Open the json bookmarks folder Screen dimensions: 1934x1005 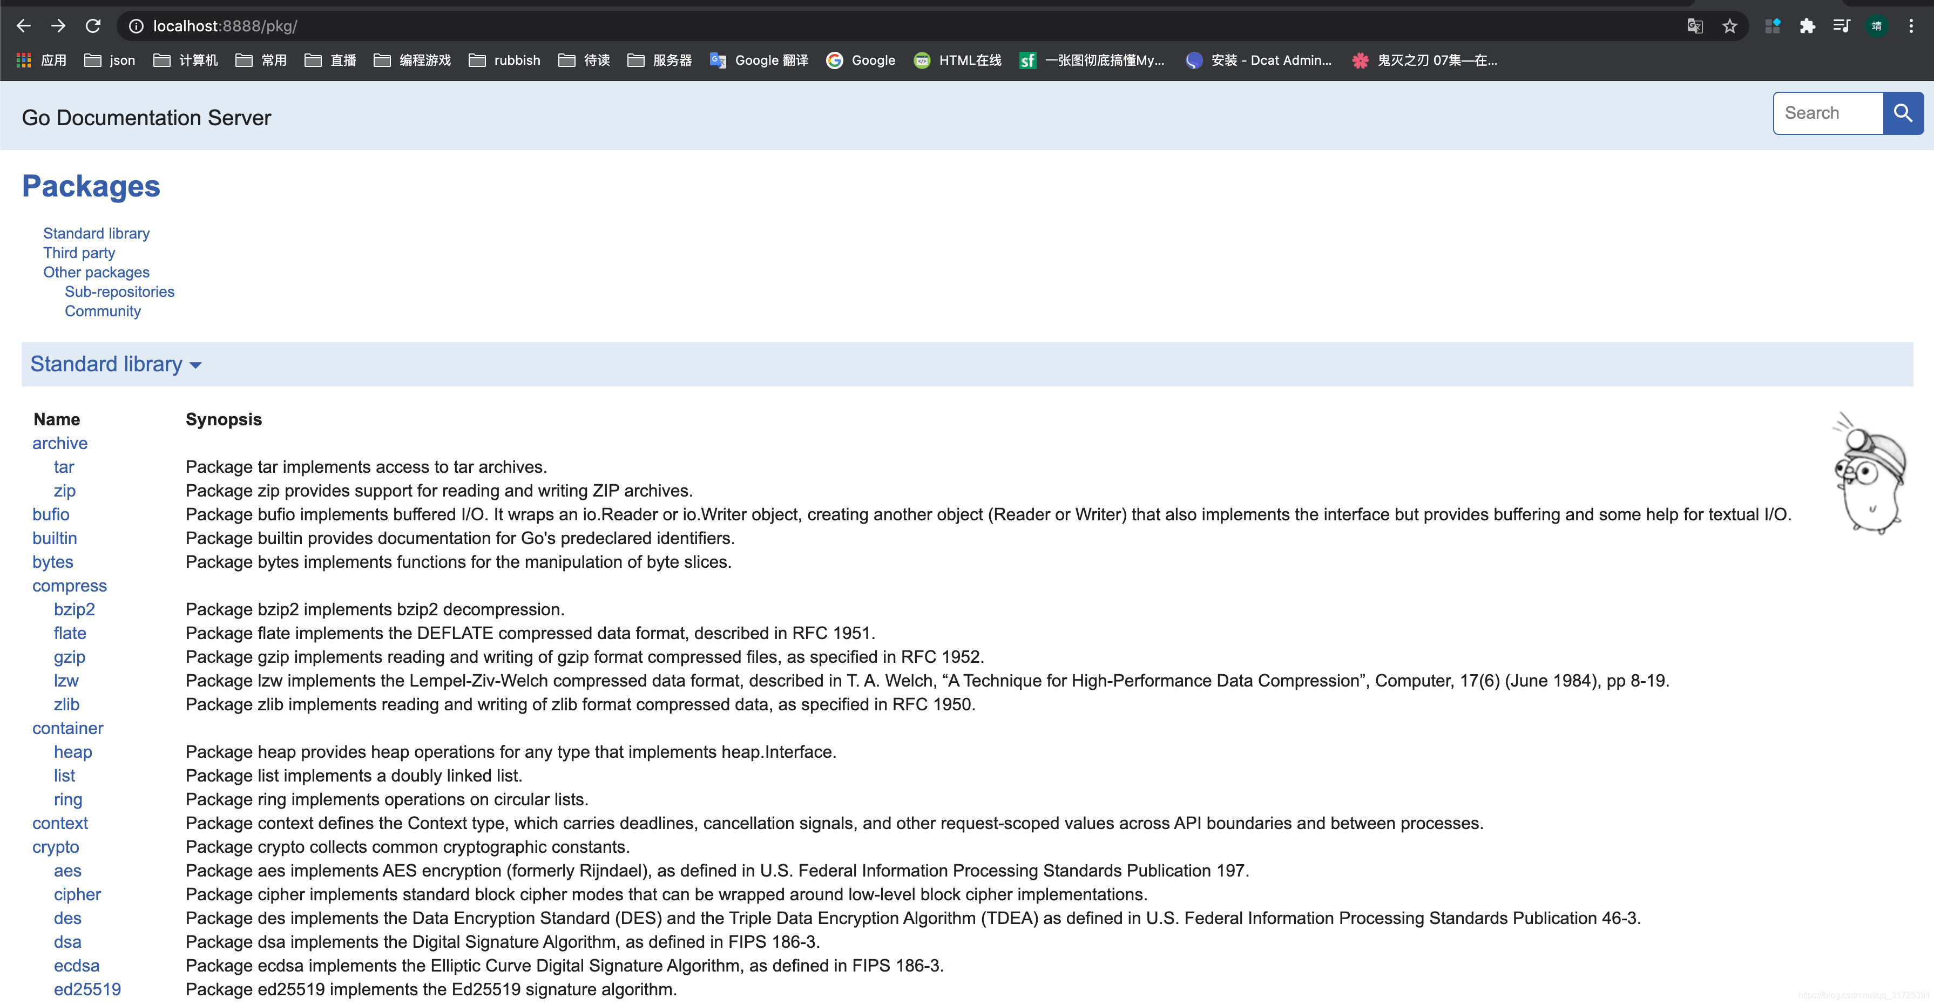[110, 60]
